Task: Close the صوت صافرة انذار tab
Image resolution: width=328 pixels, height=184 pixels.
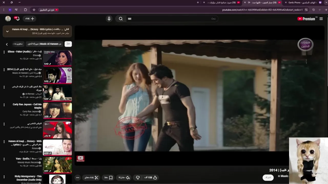Action: pyautogui.click(x=204, y=3)
